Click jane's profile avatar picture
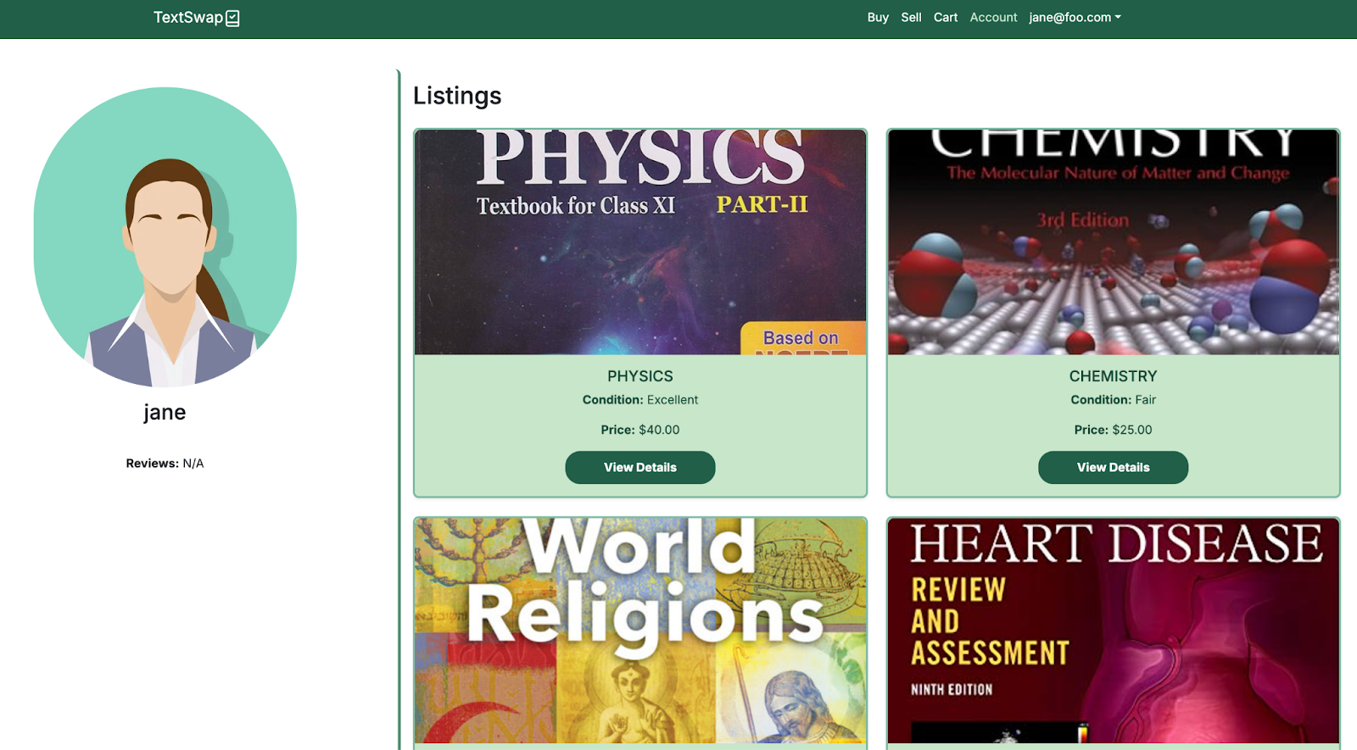This screenshot has width=1357, height=750. click(x=165, y=237)
